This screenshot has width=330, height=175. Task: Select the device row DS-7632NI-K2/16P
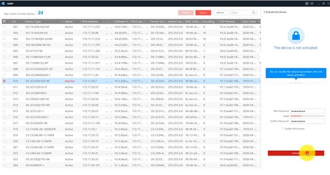[131, 27]
